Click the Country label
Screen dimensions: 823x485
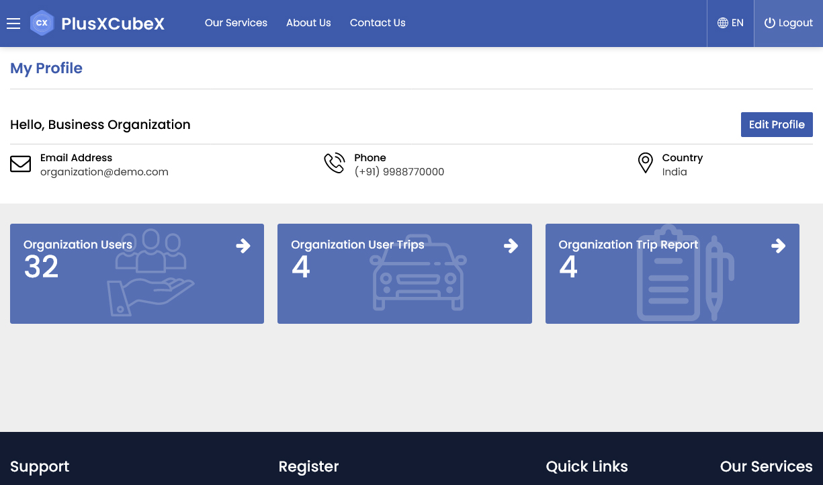point(682,158)
